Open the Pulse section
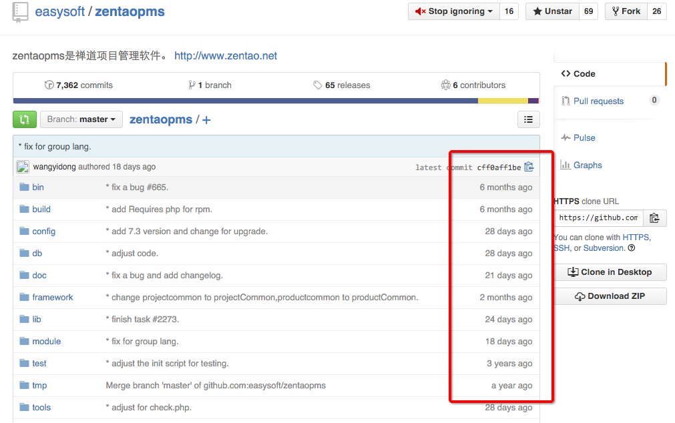Screen dimensions: 675x423 (584, 137)
